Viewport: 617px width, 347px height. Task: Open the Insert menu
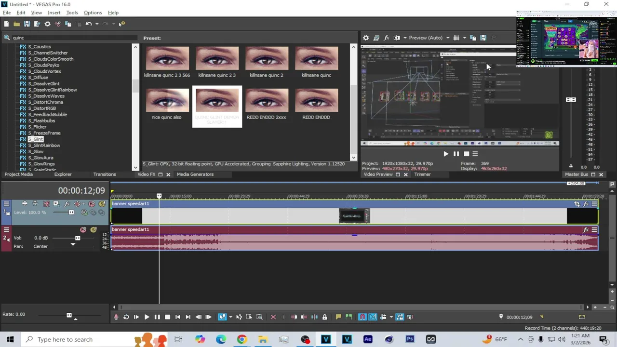coord(54,13)
